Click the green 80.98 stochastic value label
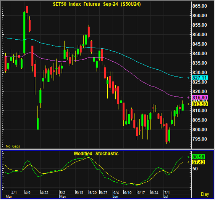This screenshot has width=215, height=200. (199, 157)
